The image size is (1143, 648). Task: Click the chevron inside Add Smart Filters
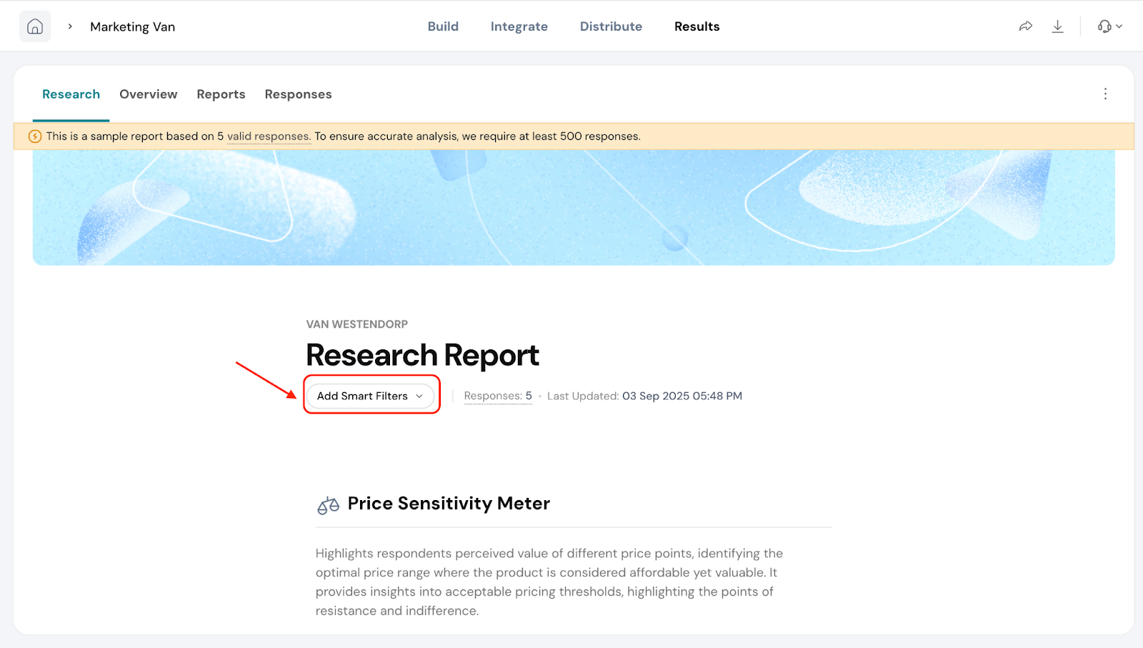(x=419, y=397)
